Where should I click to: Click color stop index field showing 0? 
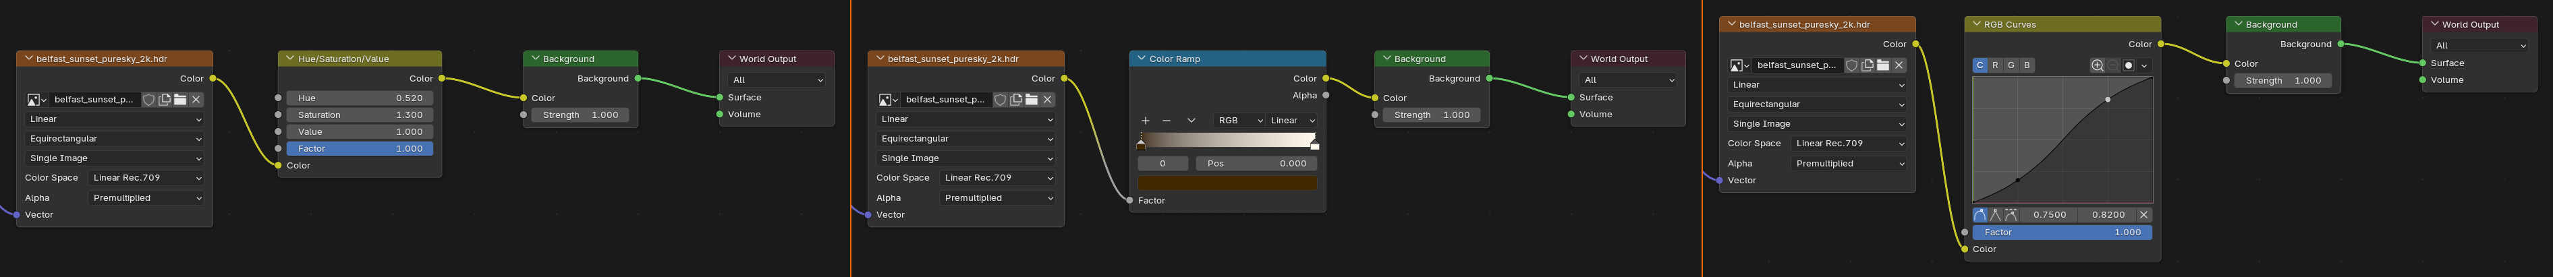coord(1162,163)
